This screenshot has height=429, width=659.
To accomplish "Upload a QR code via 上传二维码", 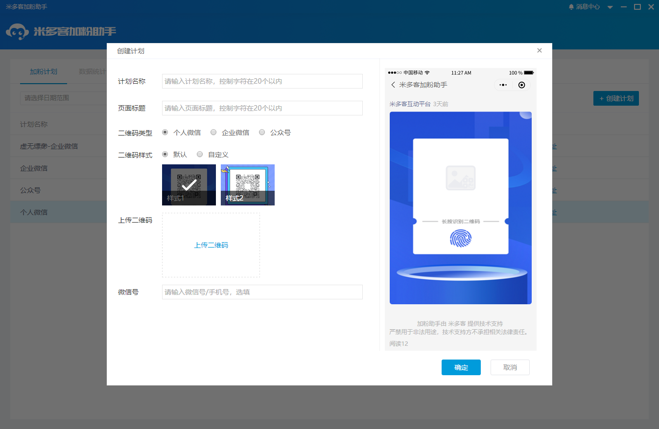I will pos(211,245).
